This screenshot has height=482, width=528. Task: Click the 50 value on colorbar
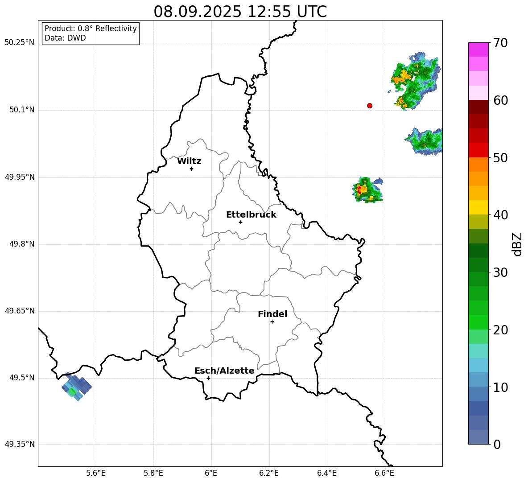tap(500, 157)
